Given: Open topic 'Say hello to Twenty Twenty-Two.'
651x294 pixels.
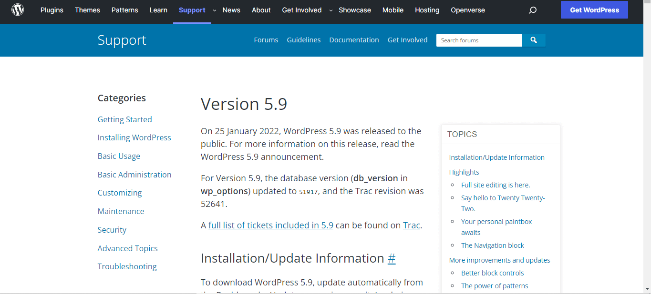Looking at the screenshot, I should 503,203.
